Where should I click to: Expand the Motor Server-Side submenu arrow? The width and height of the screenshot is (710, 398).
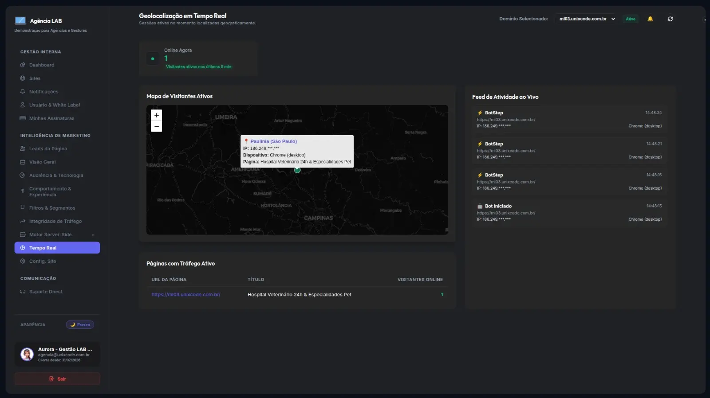(x=93, y=235)
